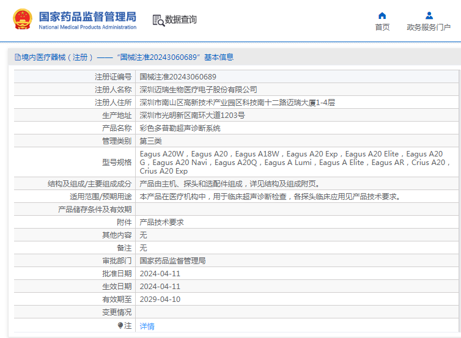461x338 pixels.
Task: Click the 适用范围/预期用途 label
Action: pyautogui.click(x=100, y=197)
